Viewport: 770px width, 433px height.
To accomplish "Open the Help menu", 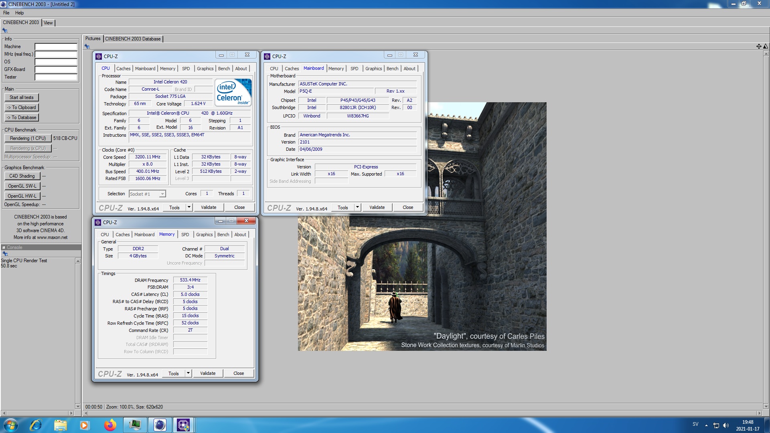I will click(19, 13).
